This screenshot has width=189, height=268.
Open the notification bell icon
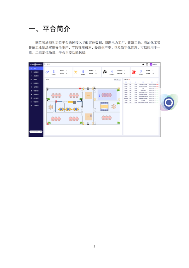(x=143, y=64)
